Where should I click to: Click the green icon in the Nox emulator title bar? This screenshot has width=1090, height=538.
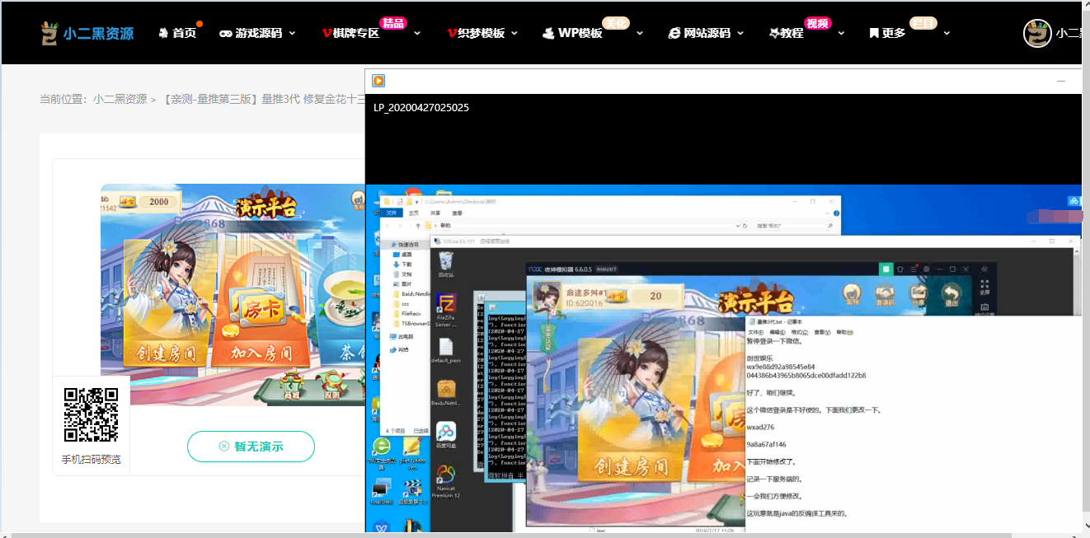point(886,269)
